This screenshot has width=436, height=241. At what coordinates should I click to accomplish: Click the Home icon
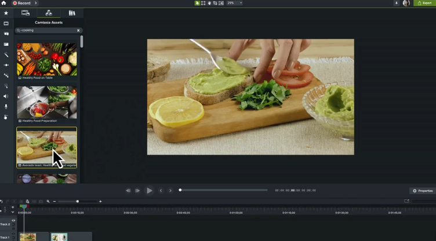pos(3,3)
